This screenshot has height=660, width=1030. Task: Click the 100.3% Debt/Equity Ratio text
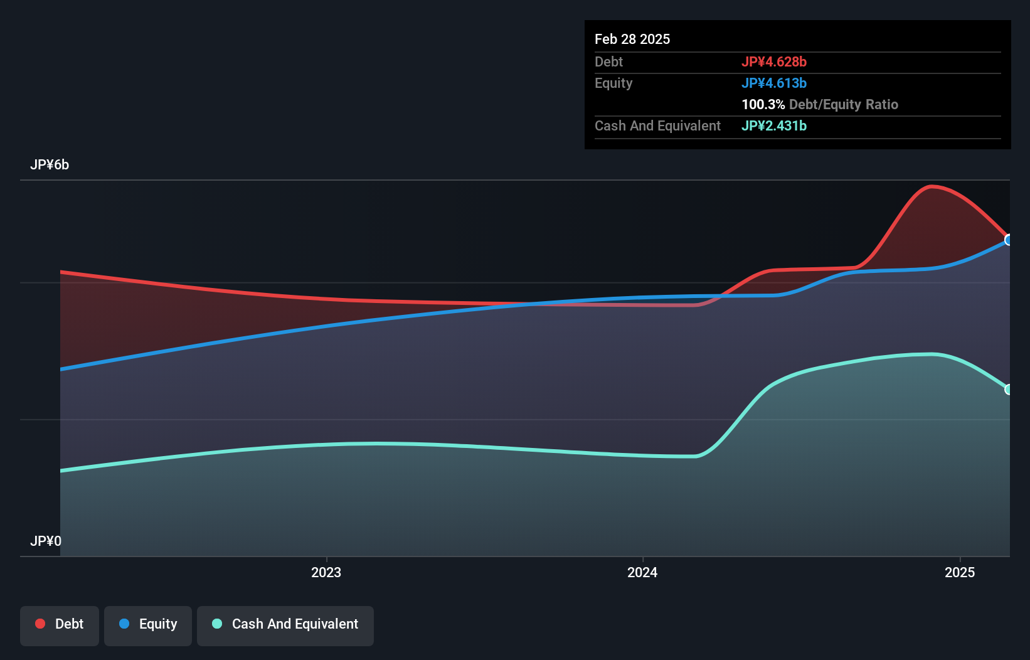click(x=820, y=104)
